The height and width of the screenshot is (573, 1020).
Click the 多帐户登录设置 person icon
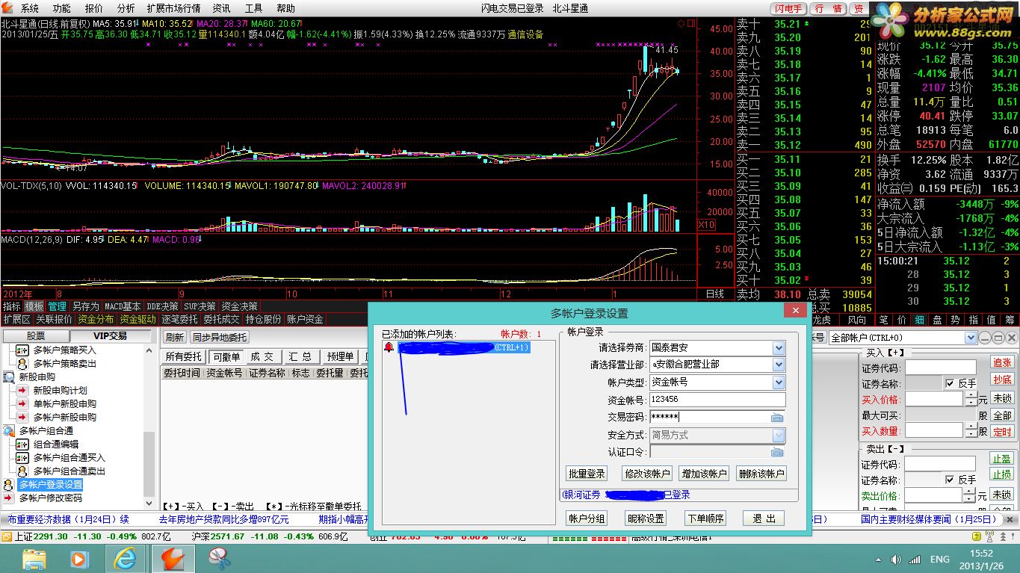coord(9,484)
